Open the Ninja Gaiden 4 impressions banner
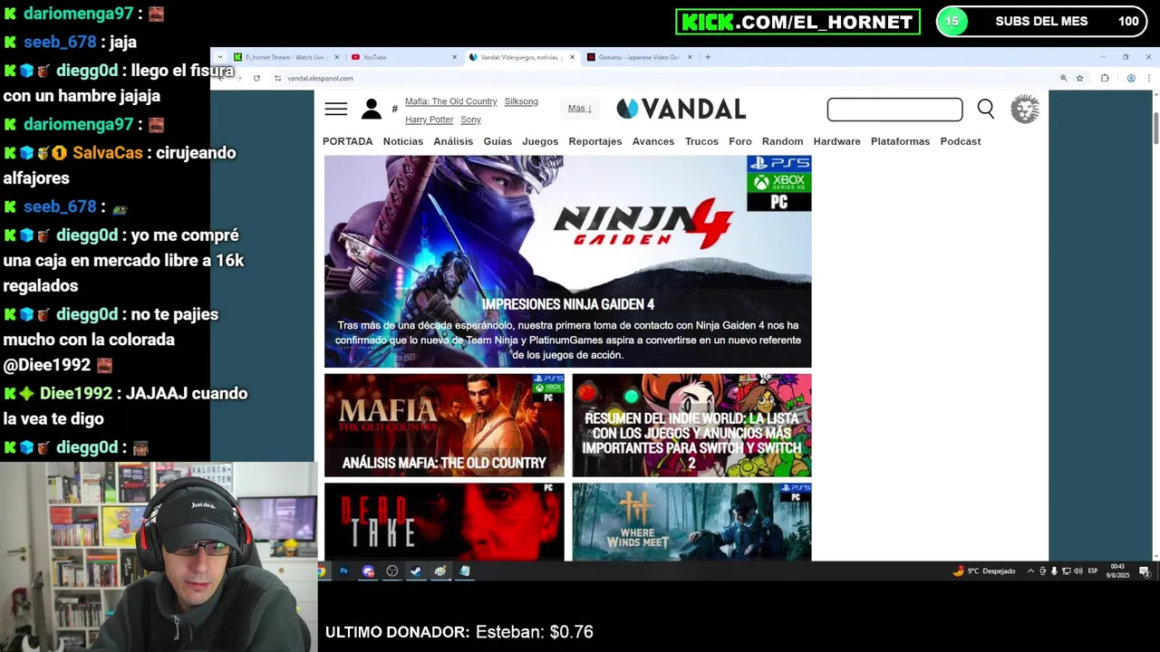The height and width of the screenshot is (652, 1160). point(567,262)
